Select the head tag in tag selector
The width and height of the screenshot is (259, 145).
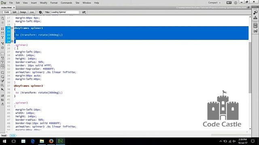tap(4, 135)
